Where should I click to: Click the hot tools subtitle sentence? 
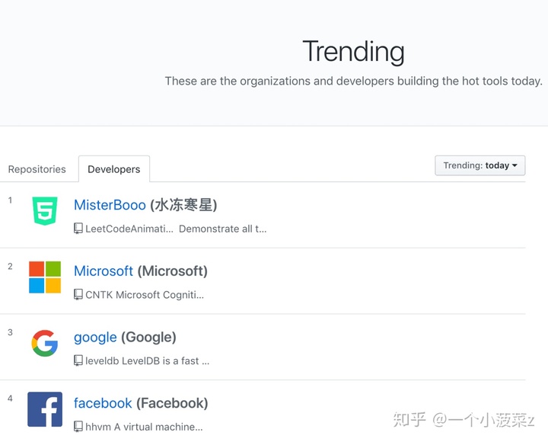tap(354, 82)
